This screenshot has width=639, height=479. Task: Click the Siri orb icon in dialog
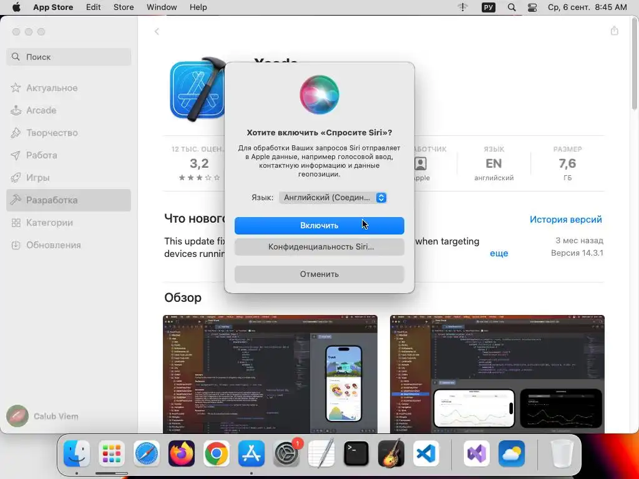pos(319,95)
